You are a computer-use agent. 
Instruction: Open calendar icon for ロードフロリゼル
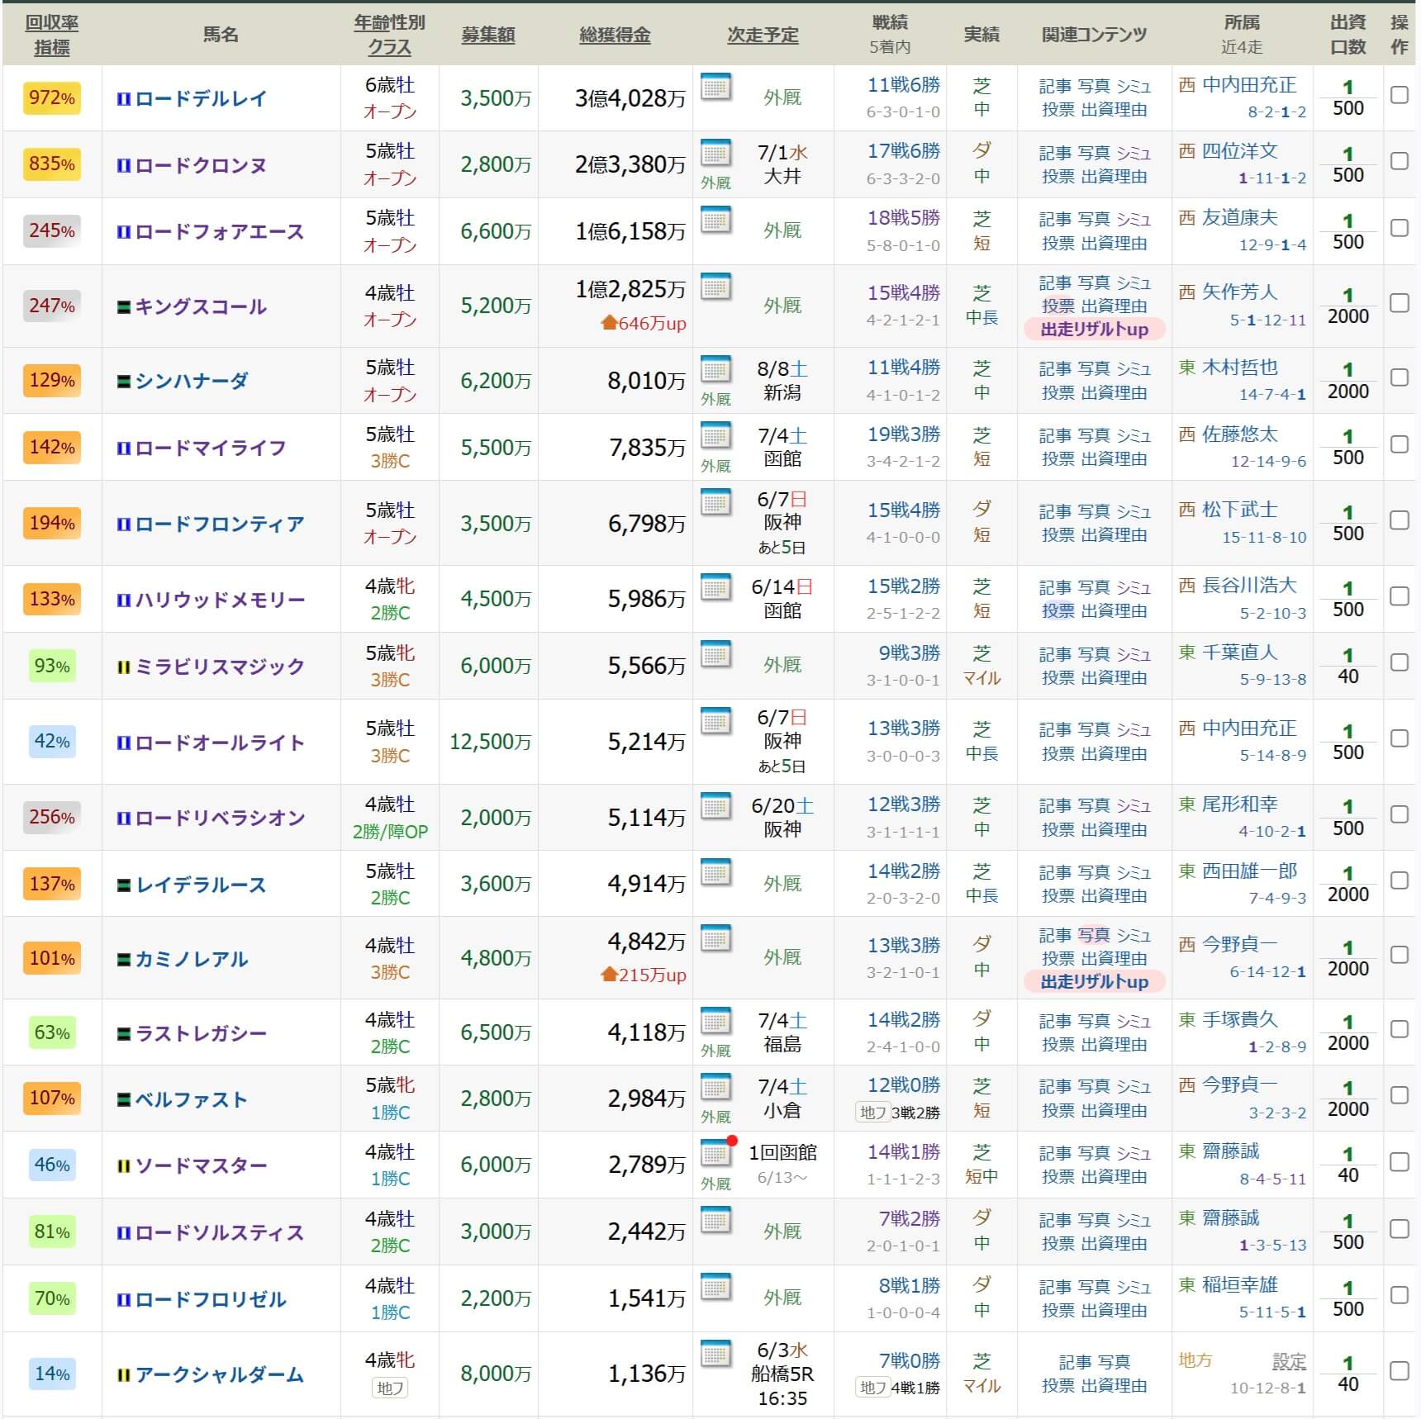715,1287
